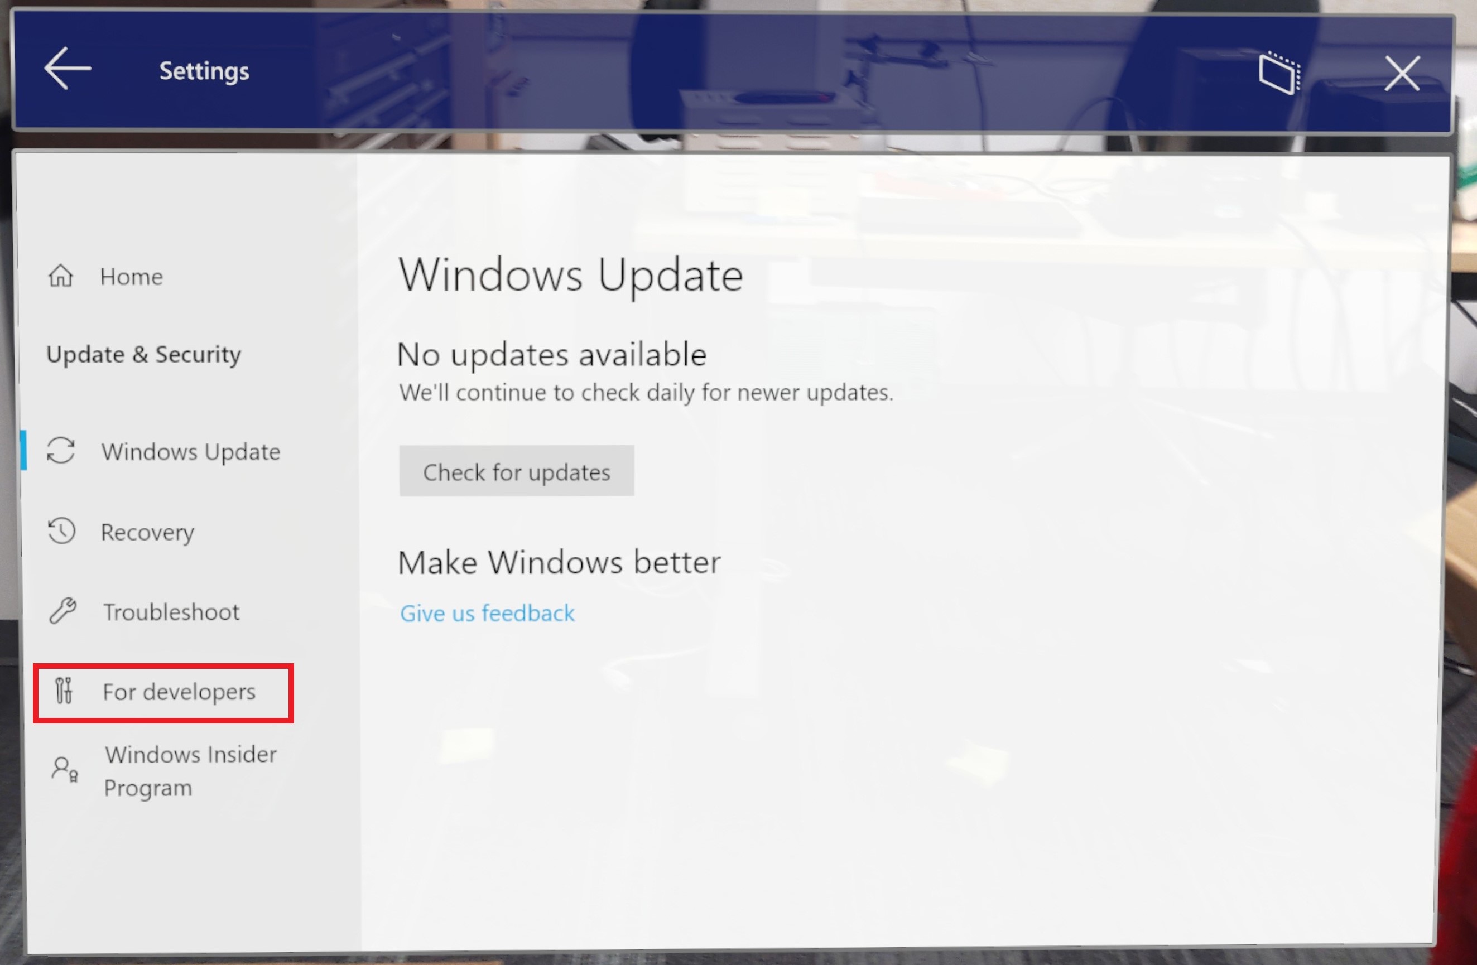Click the back arrow navigation icon
1477x965 pixels.
(64, 70)
